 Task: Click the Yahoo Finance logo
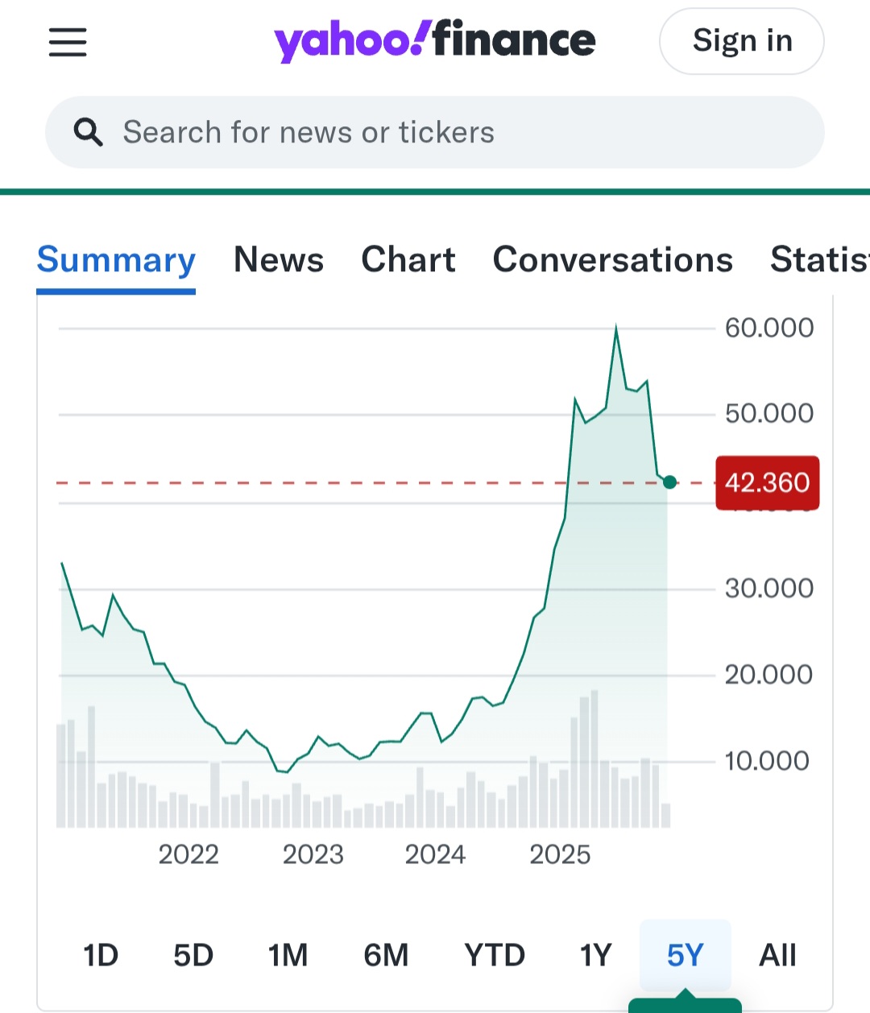434,41
